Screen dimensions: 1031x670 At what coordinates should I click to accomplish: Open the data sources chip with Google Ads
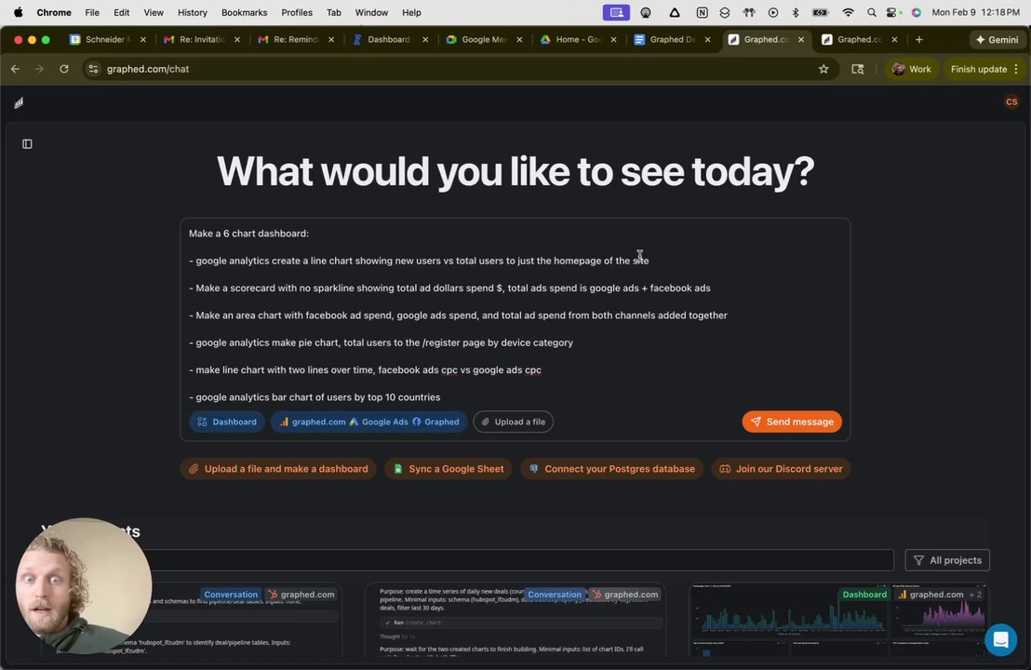368,422
